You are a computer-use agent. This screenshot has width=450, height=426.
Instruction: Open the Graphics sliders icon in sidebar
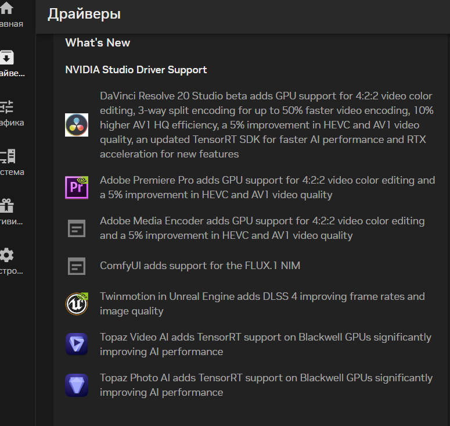6,106
